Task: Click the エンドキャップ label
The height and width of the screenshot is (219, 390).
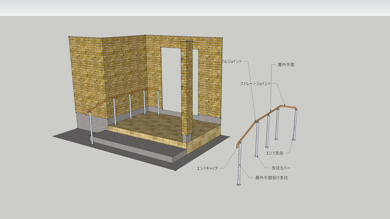Action: click(x=207, y=168)
